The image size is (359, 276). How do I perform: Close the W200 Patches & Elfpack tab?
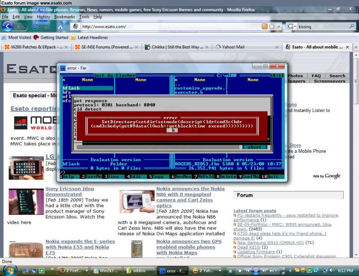(66, 47)
